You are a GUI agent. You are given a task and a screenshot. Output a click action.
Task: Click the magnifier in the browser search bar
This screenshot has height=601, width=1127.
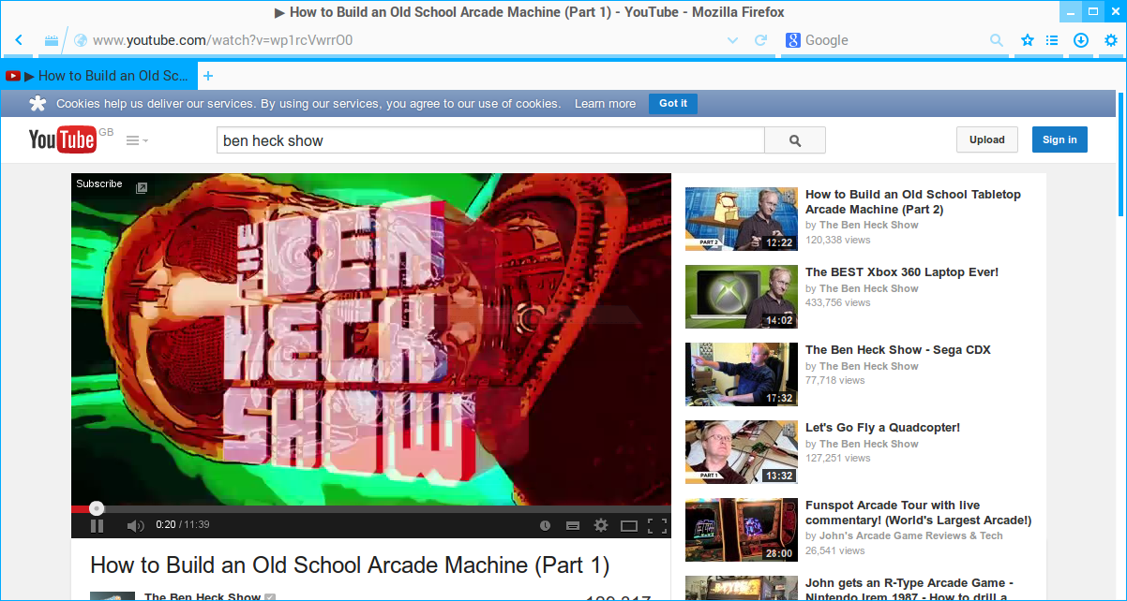coord(997,40)
